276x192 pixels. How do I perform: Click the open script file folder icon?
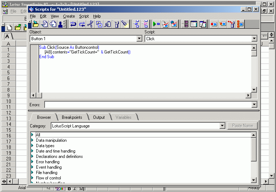click(x=36, y=24)
